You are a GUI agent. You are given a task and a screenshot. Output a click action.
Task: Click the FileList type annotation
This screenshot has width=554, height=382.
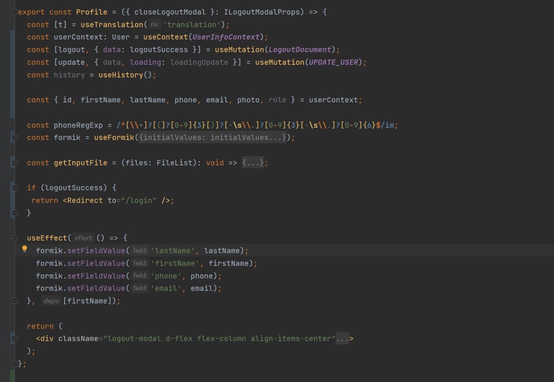click(x=174, y=163)
